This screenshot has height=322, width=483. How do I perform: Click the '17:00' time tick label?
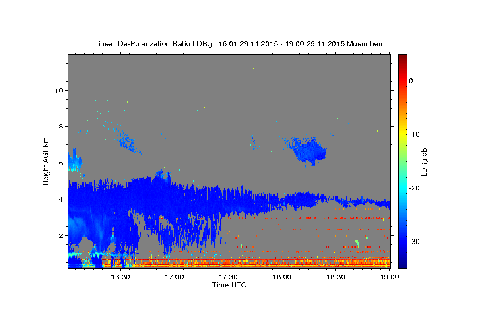[174, 277]
